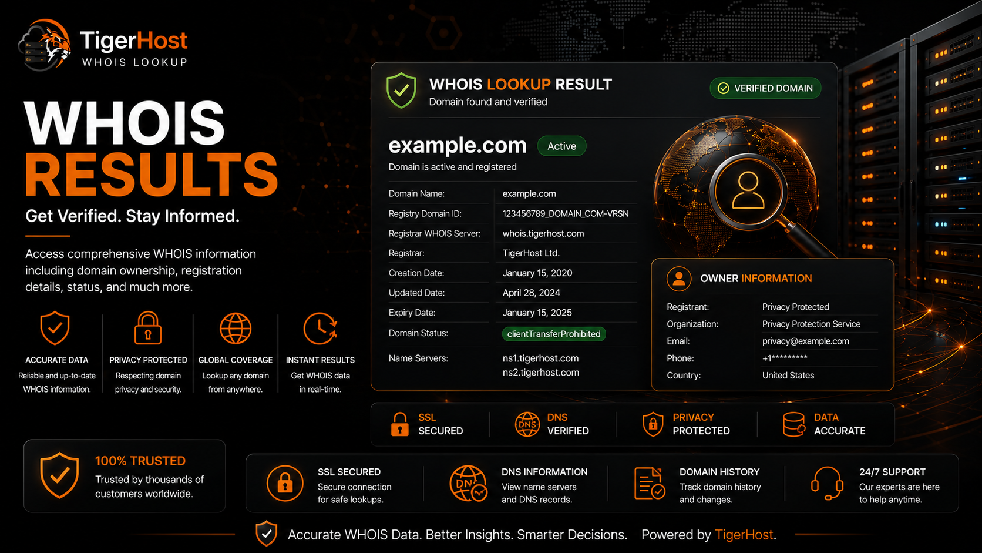Click the Instant Results clock icon
Screen dimensions: 982x553
[320, 328]
